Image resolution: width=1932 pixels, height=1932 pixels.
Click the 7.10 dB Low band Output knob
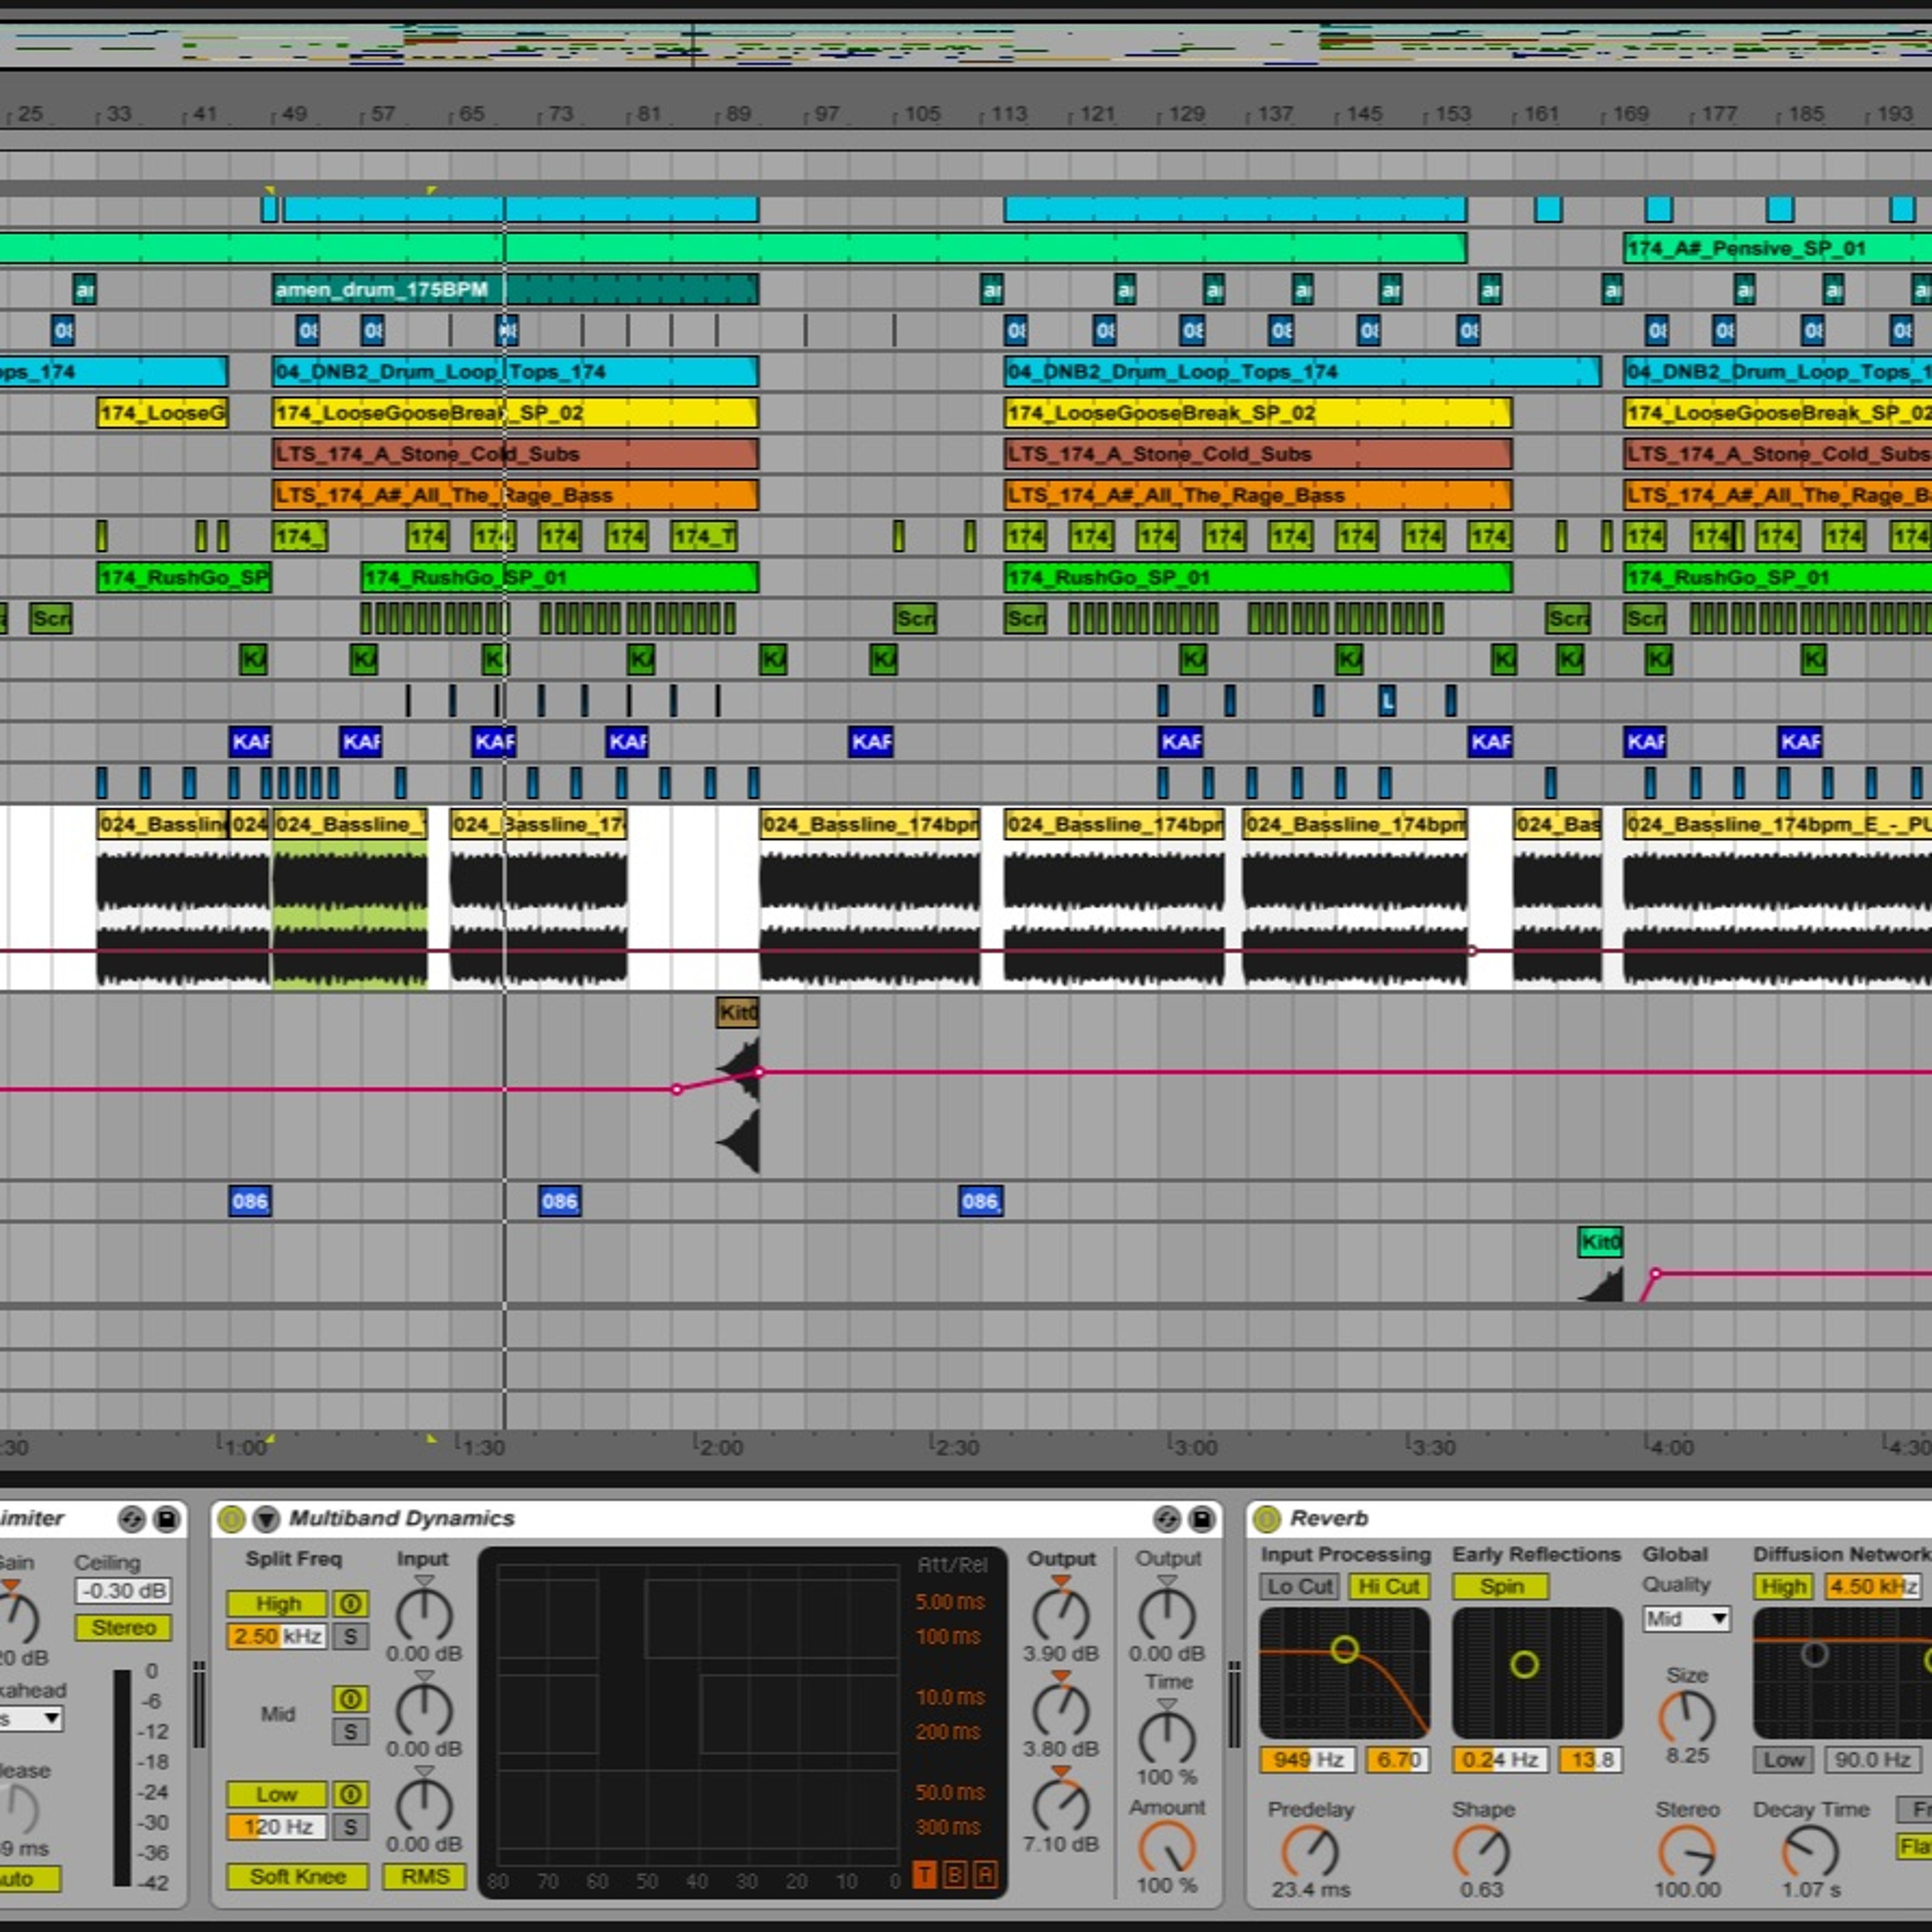1061,1806
